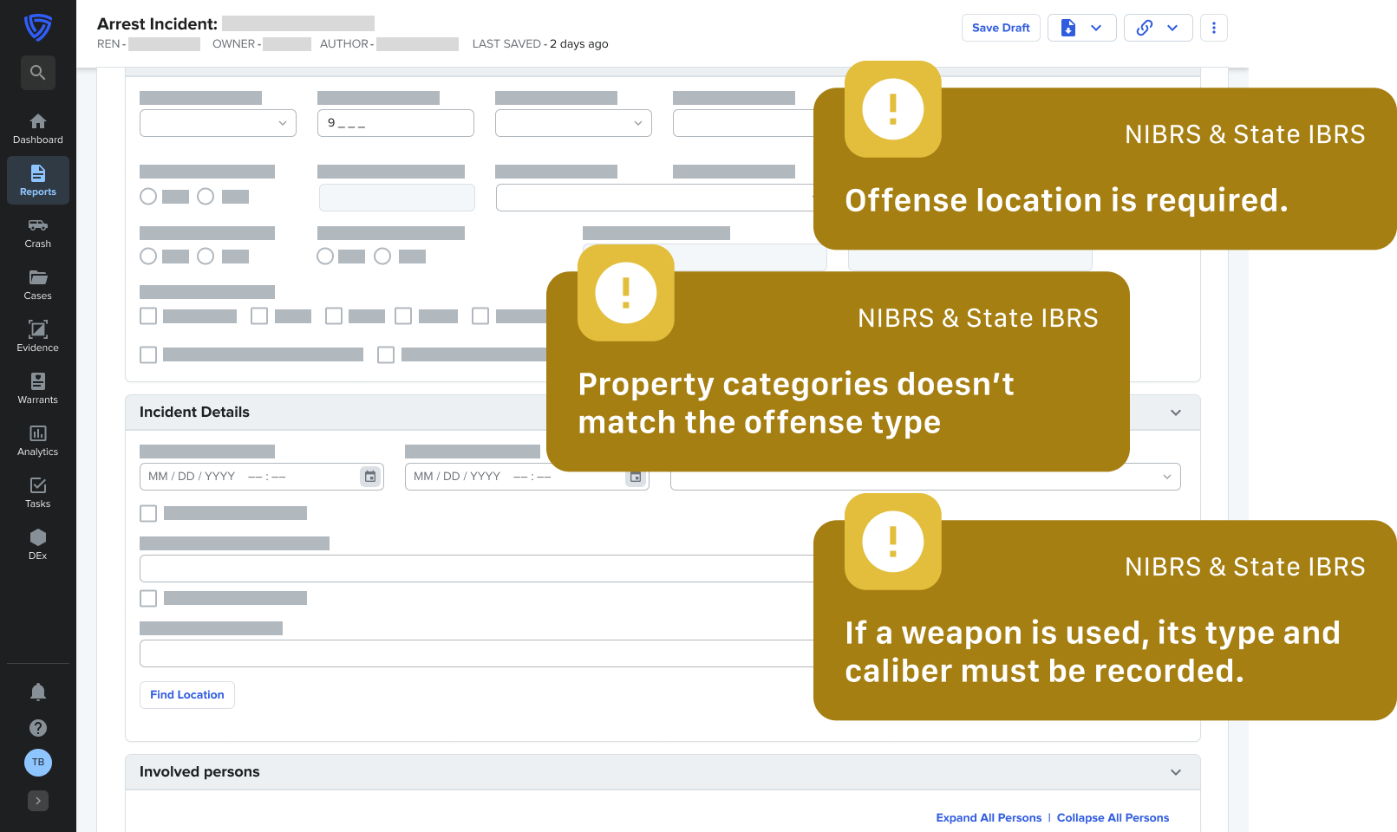
Task: Collapse the Involved persons section
Action: pyautogui.click(x=1175, y=772)
